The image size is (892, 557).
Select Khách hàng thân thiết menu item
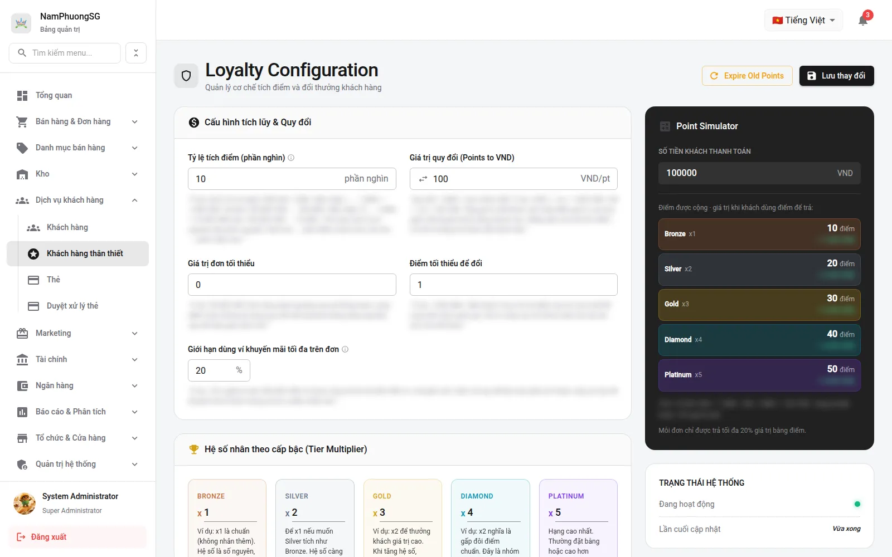(77, 253)
